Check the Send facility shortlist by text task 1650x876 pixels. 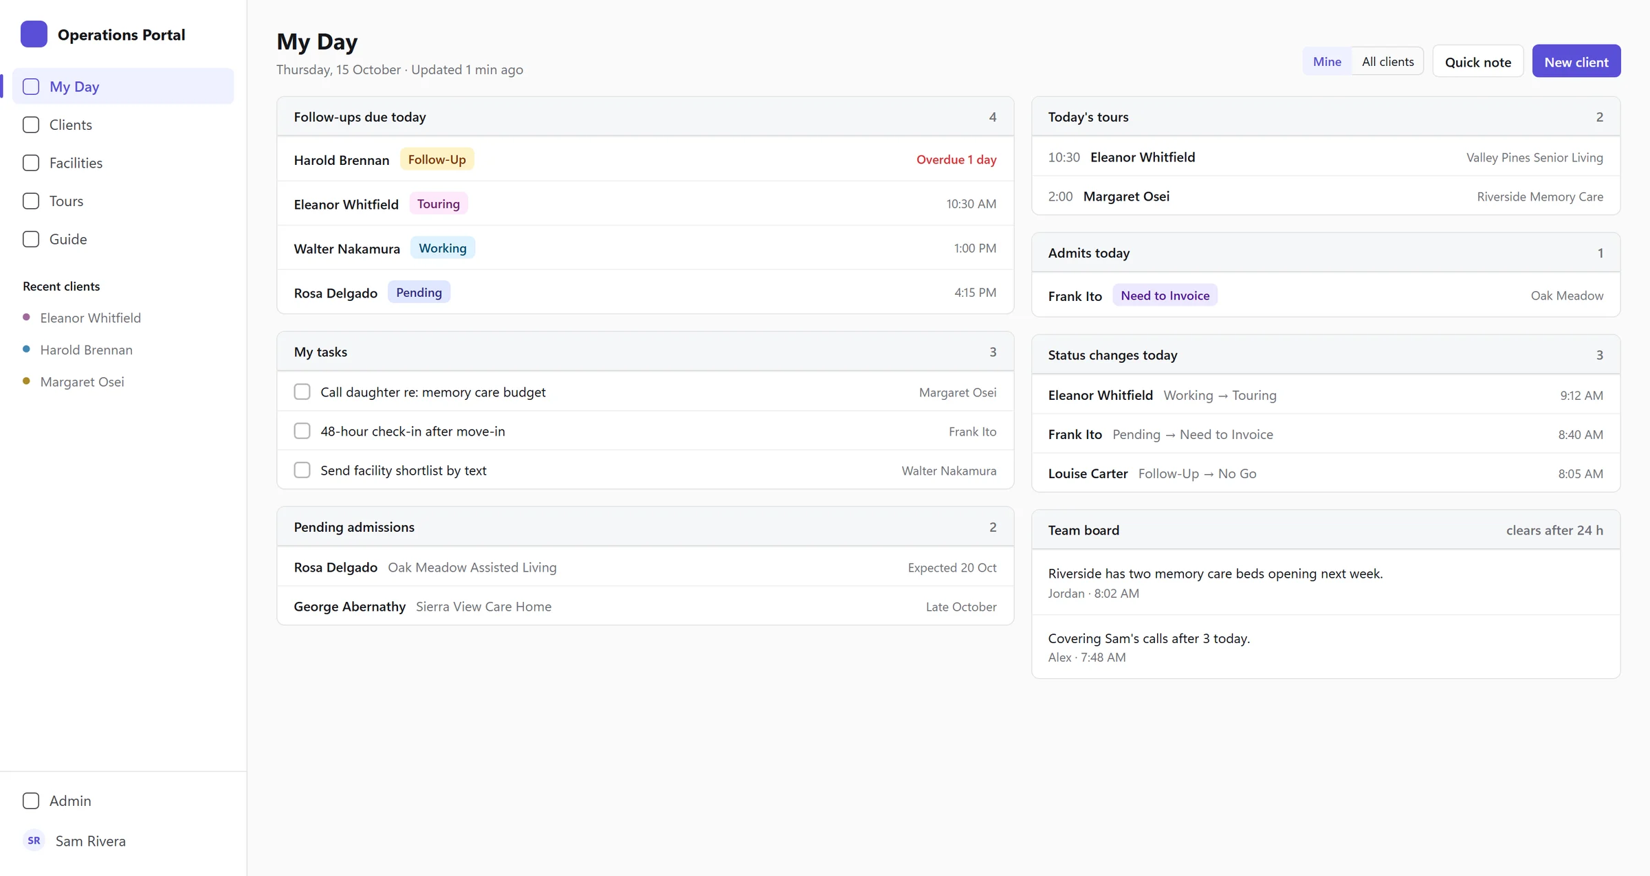302,470
